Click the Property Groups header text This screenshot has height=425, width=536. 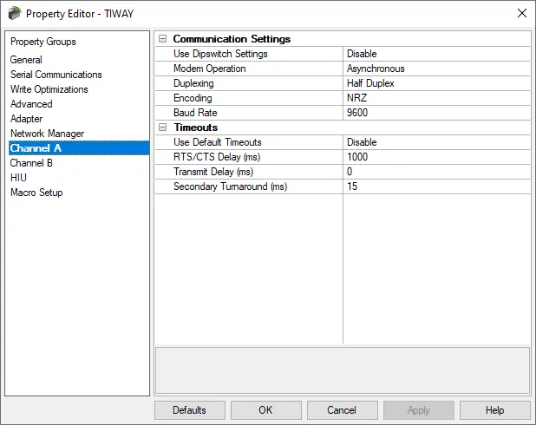43,42
